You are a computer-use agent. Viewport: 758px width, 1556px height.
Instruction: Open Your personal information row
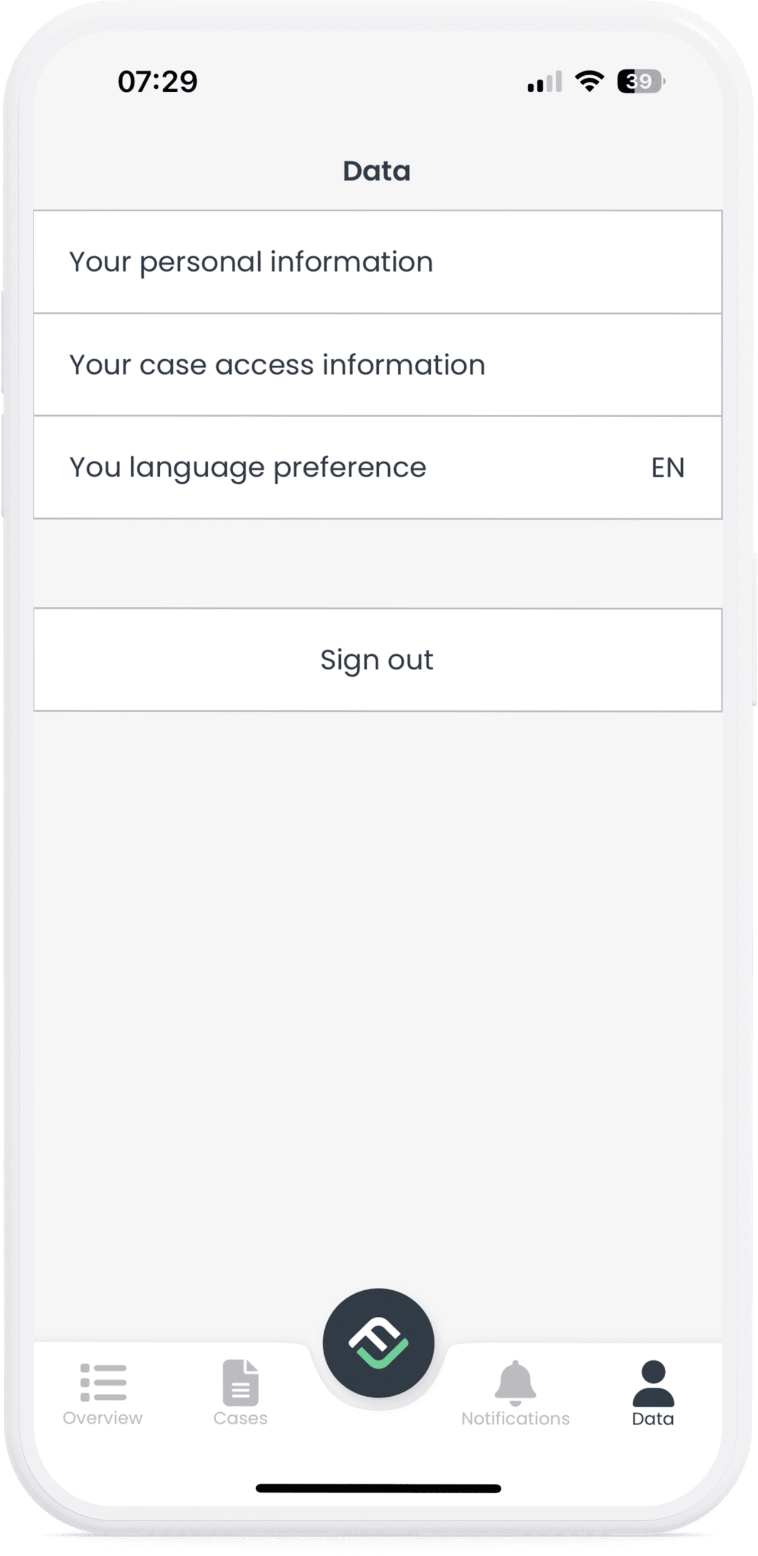click(x=378, y=262)
